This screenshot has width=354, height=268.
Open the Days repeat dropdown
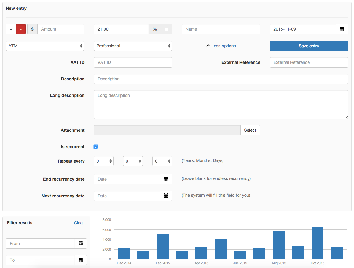pyautogui.click(x=162, y=161)
